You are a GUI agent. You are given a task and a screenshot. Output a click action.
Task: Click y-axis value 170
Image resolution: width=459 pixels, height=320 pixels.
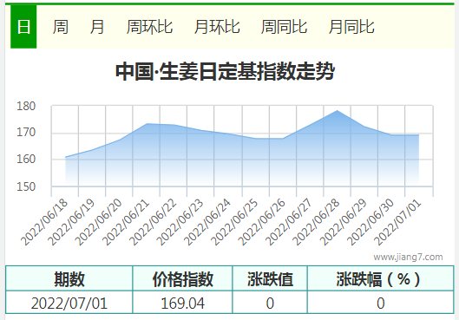click(26, 133)
